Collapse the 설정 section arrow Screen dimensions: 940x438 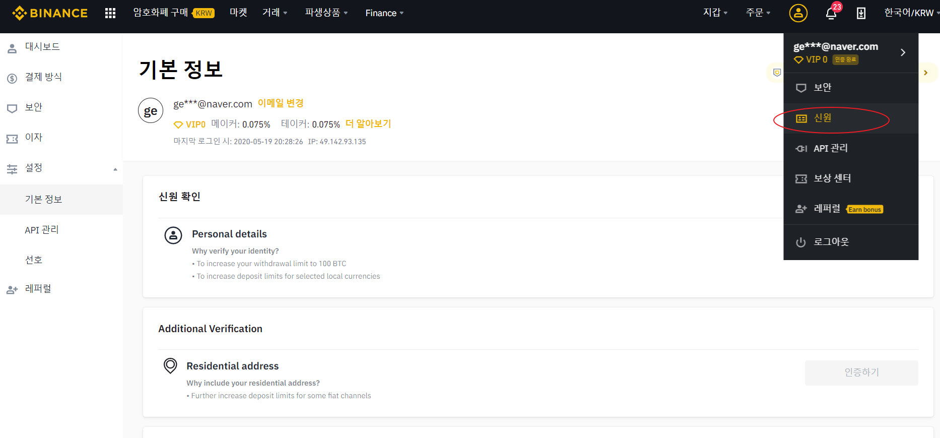click(115, 169)
